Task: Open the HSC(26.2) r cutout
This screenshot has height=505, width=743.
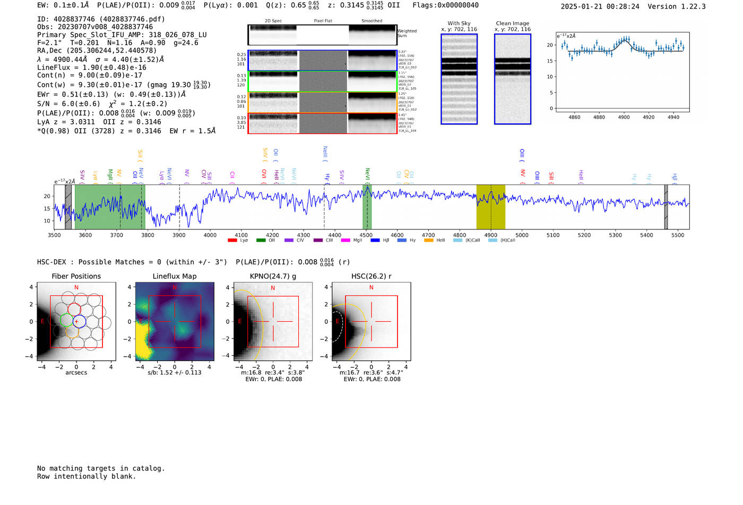Action: [371, 322]
